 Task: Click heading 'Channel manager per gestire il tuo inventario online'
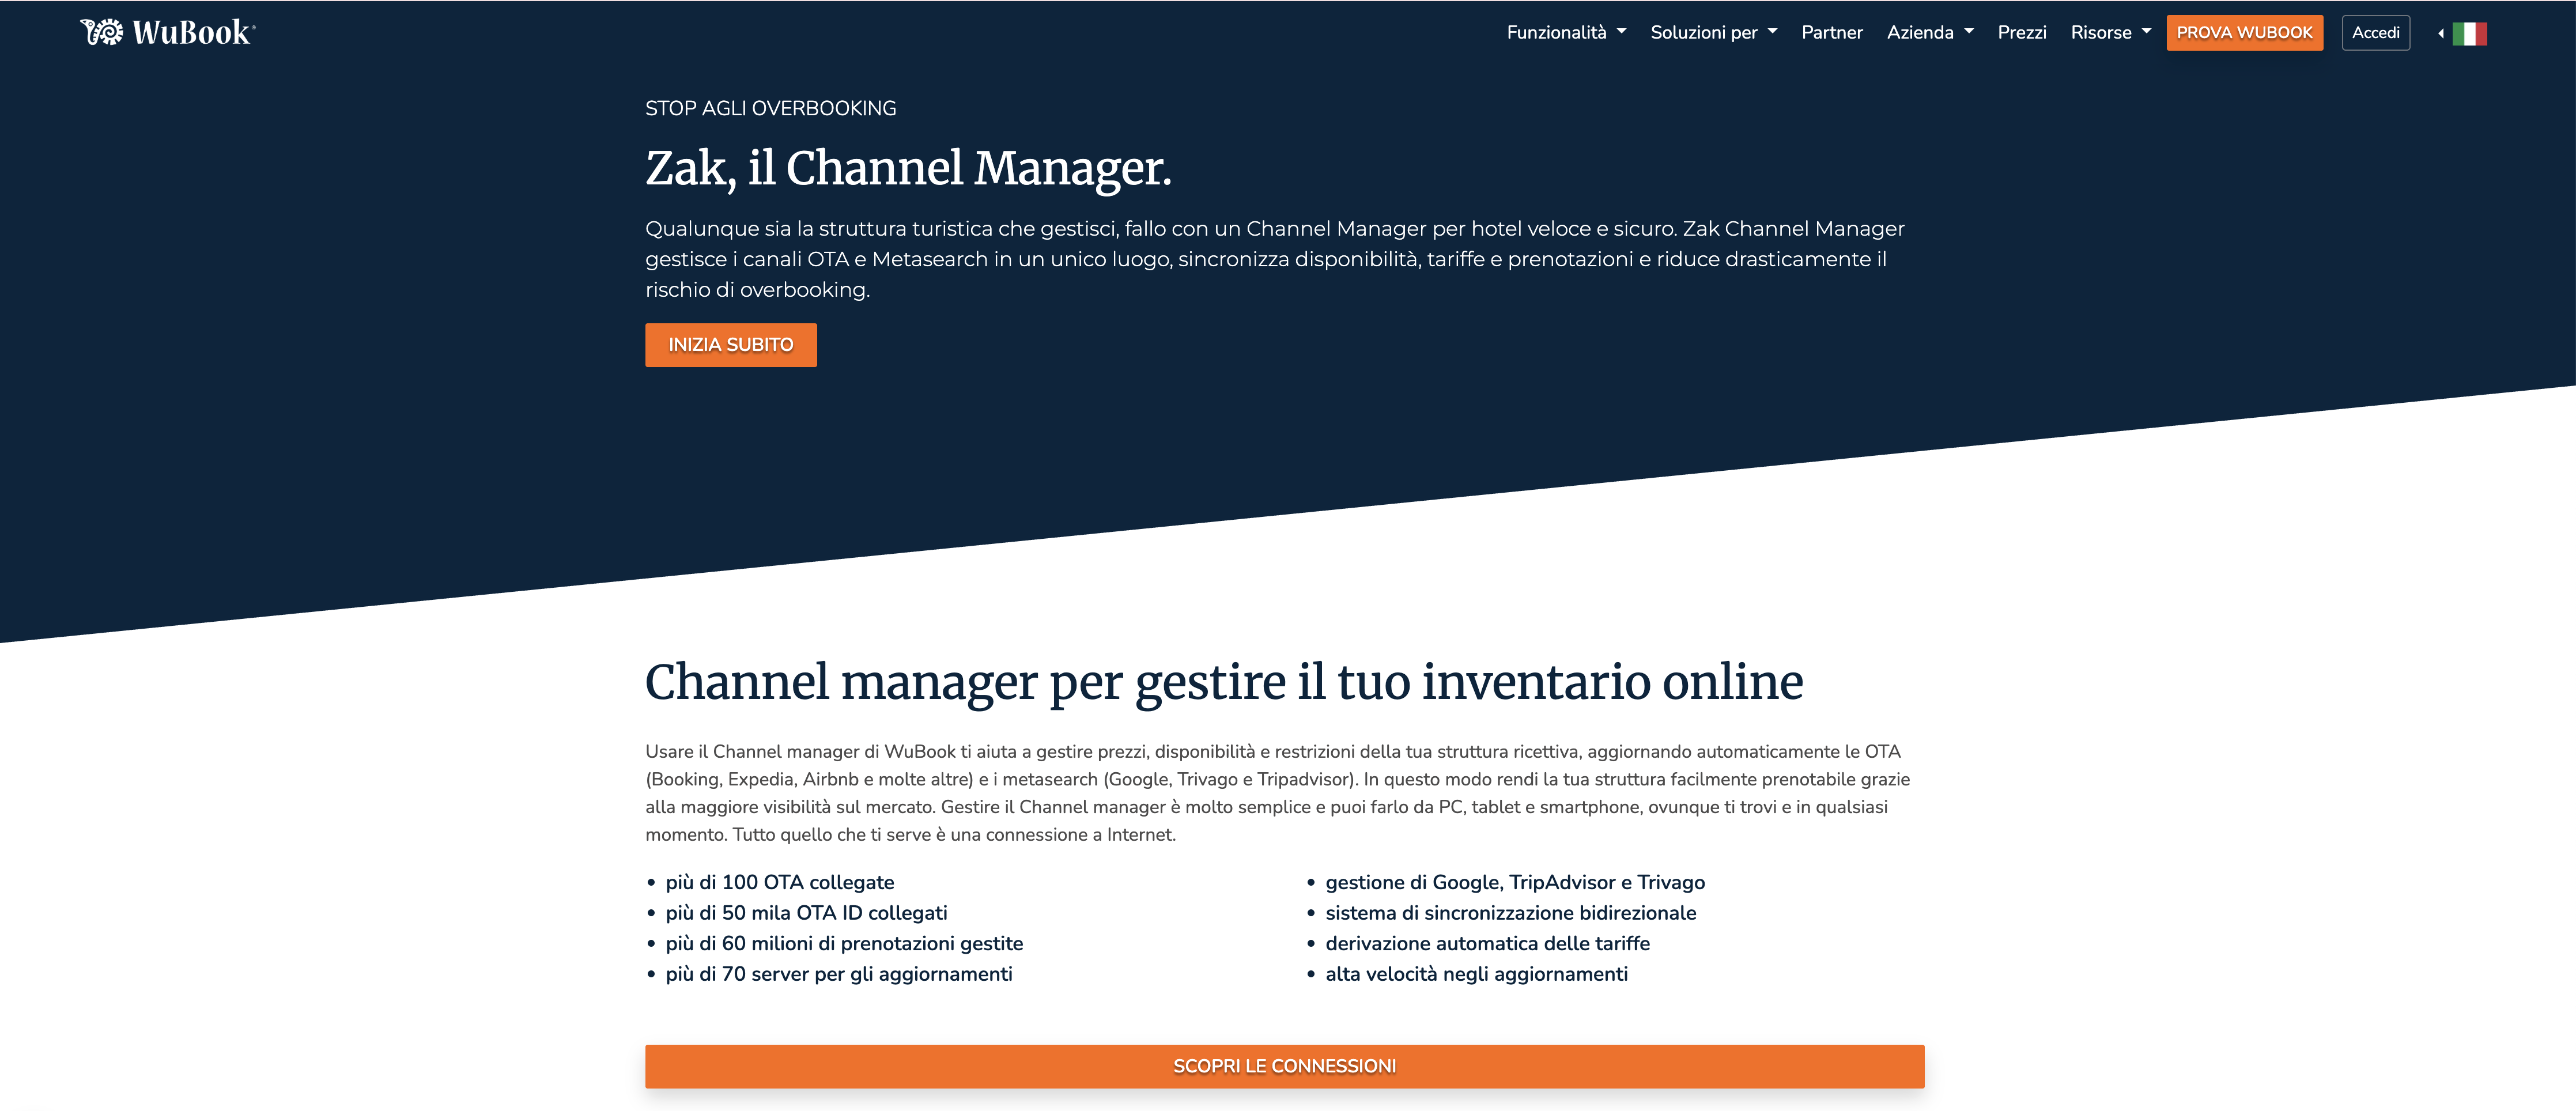pos(1224,682)
